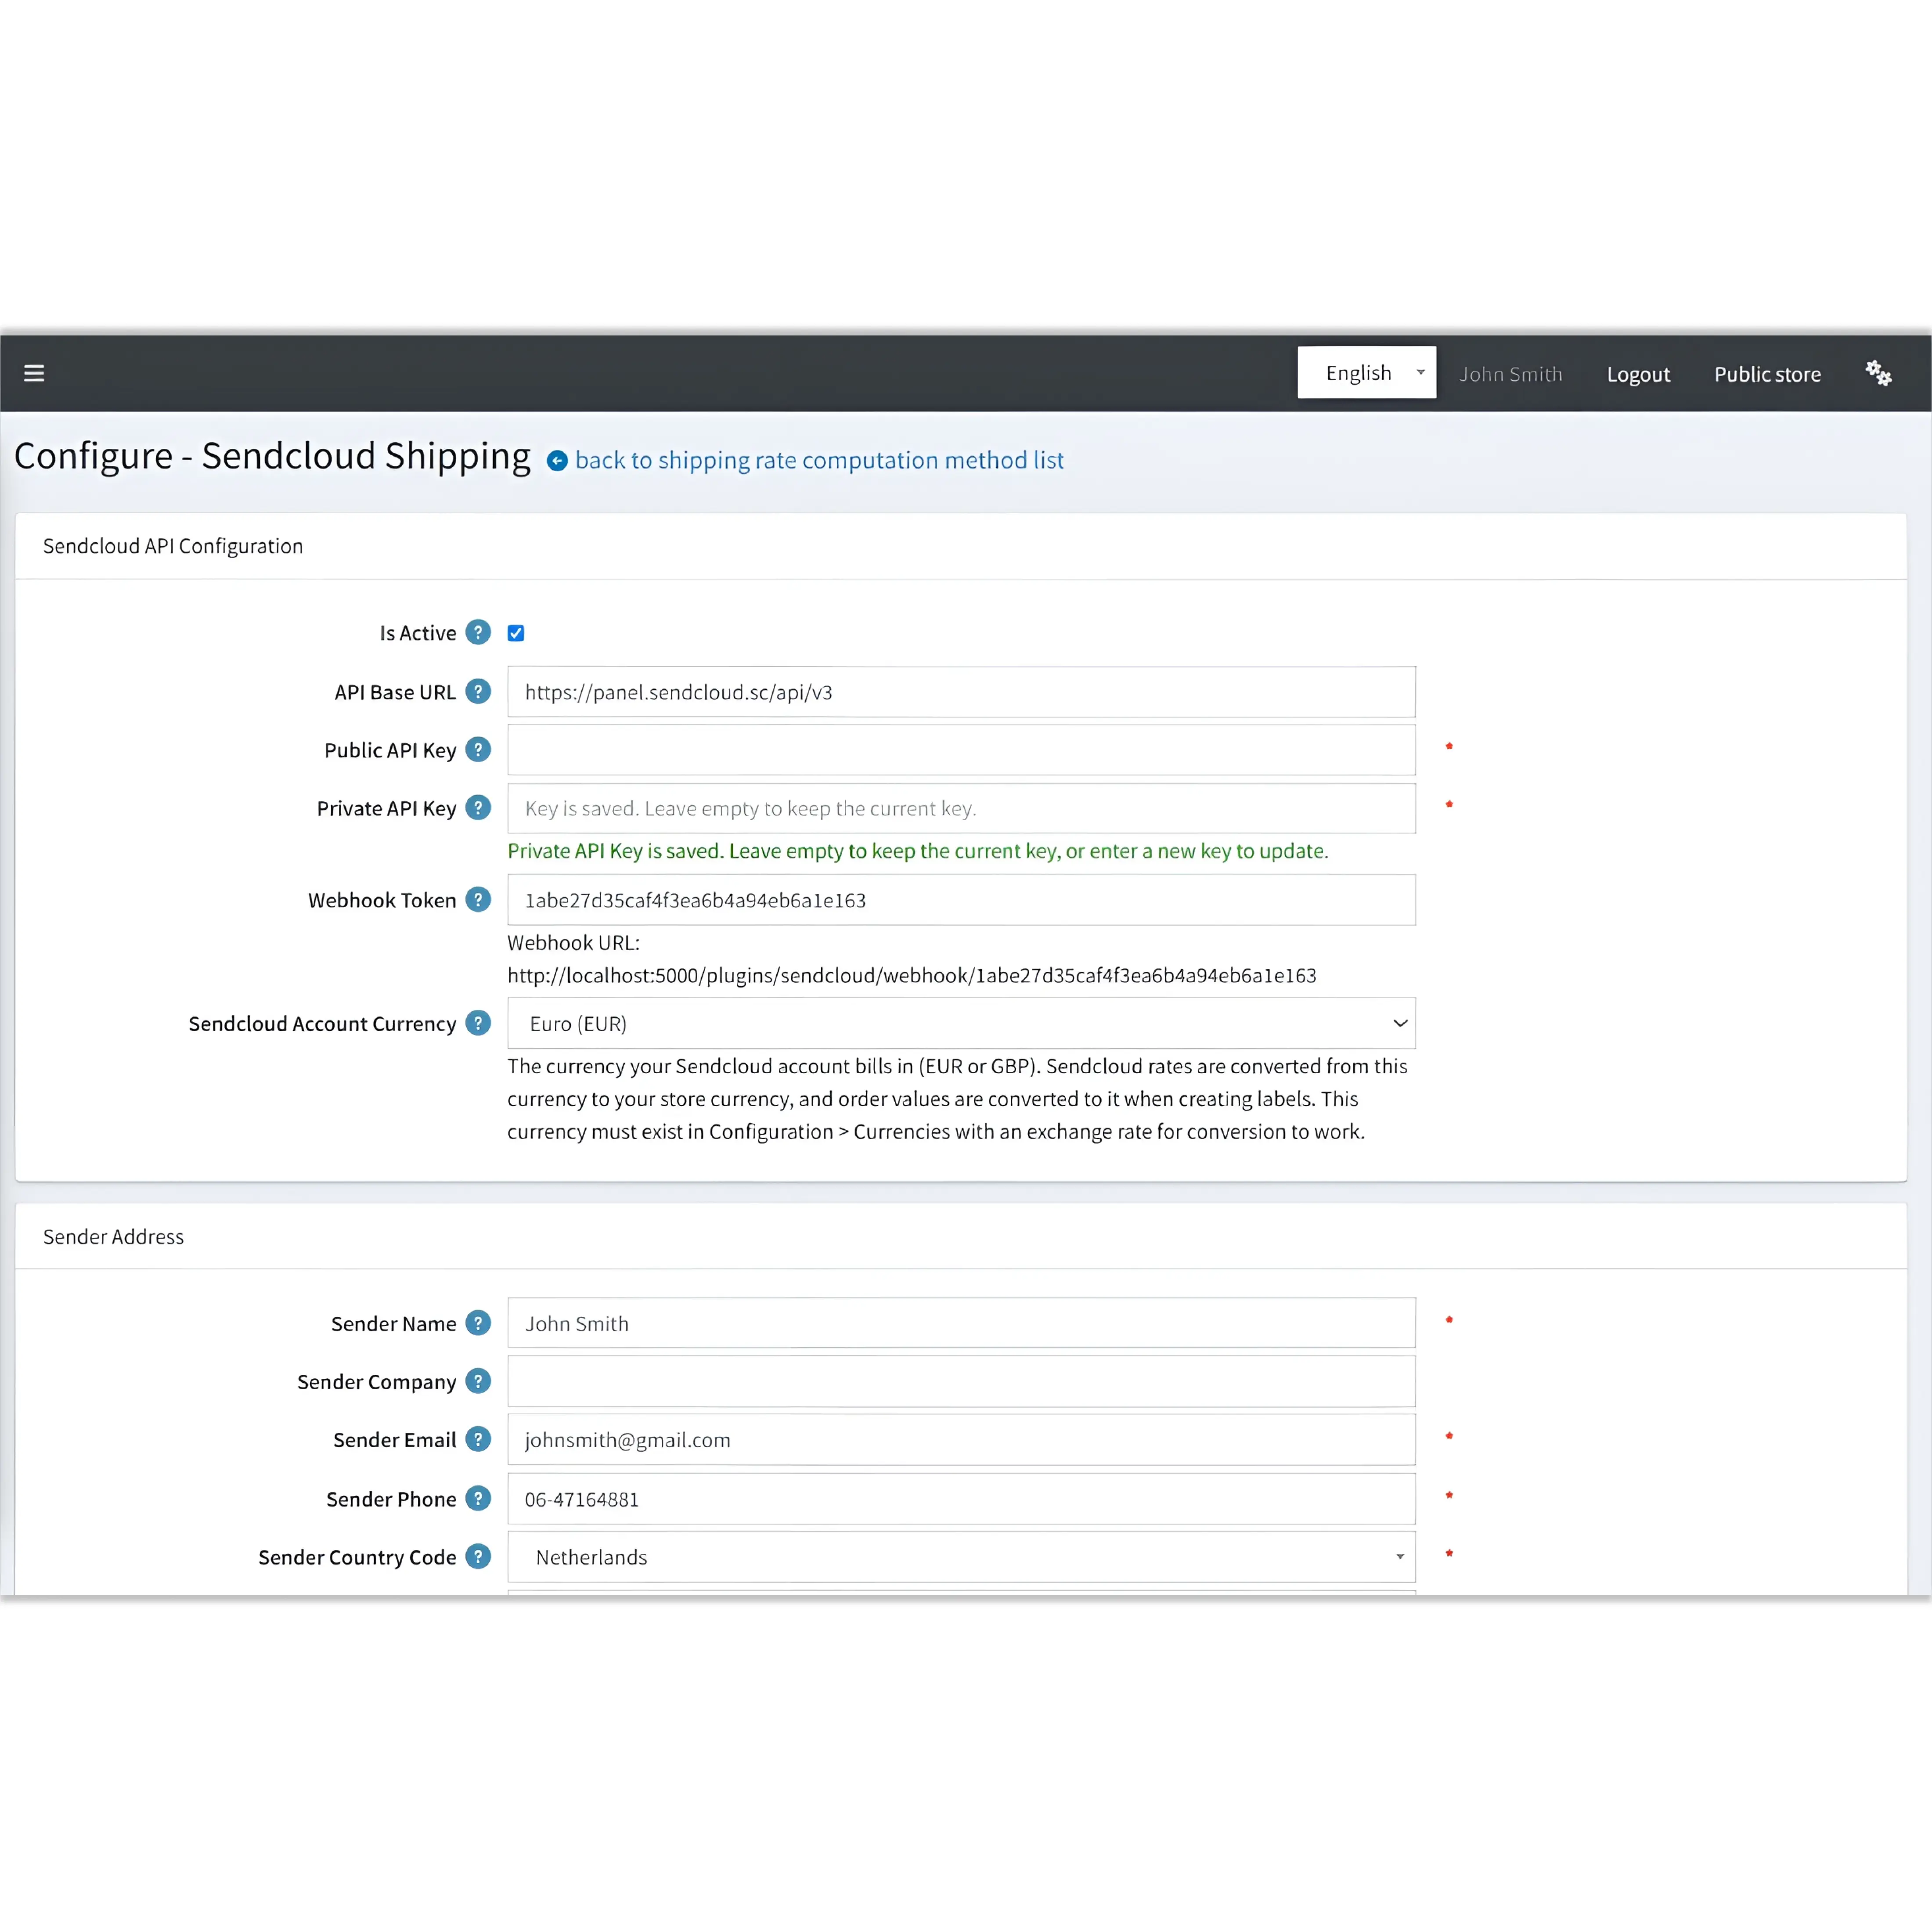Screen dimensions: 1932x1932
Task: Click the Sendcloud API Configuration panel header
Action: pyautogui.click(x=961, y=546)
